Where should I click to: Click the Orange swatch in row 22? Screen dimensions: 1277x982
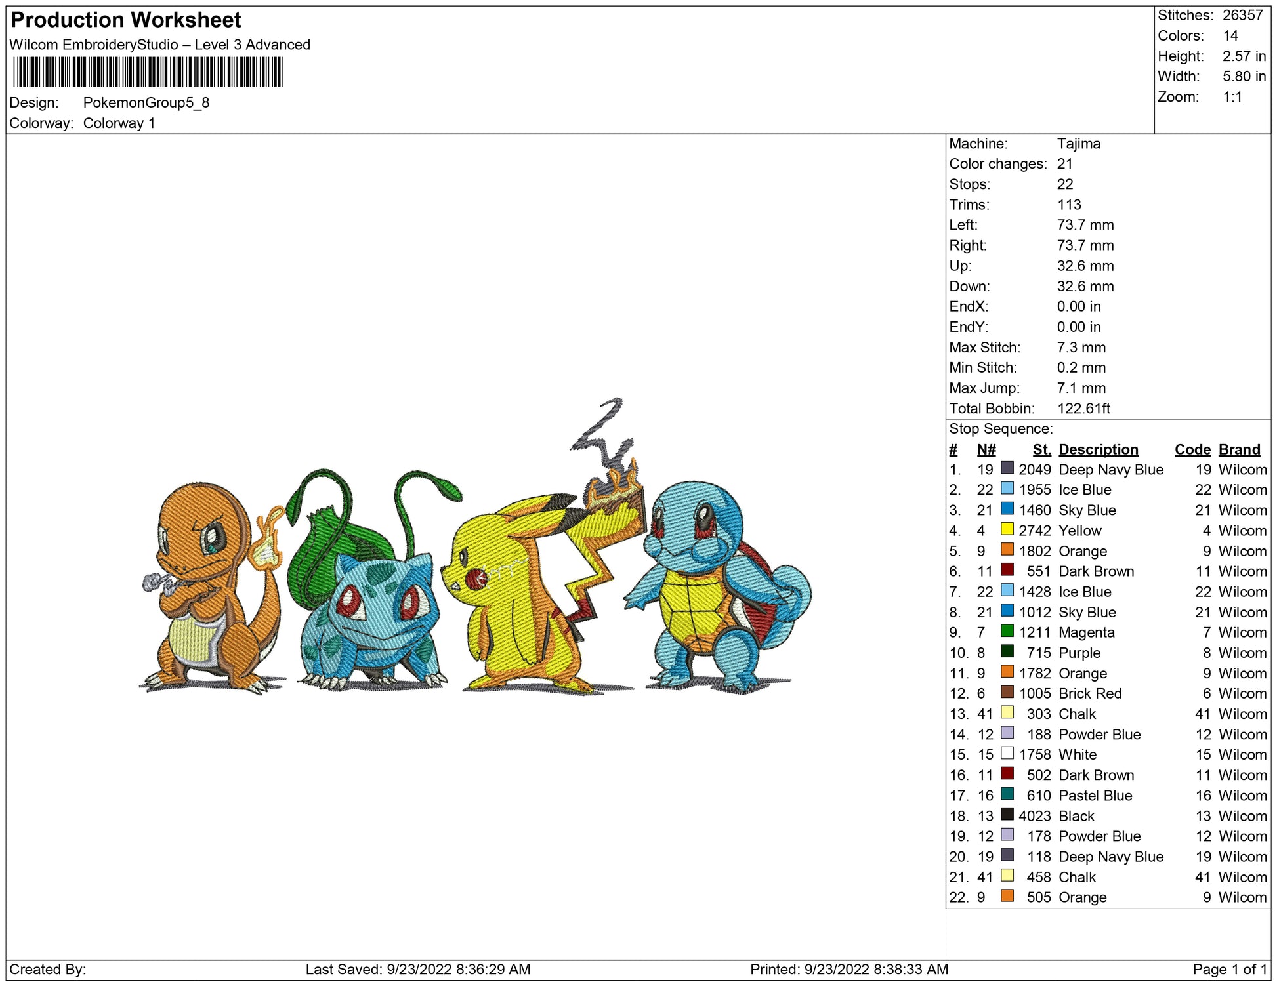1007,896
